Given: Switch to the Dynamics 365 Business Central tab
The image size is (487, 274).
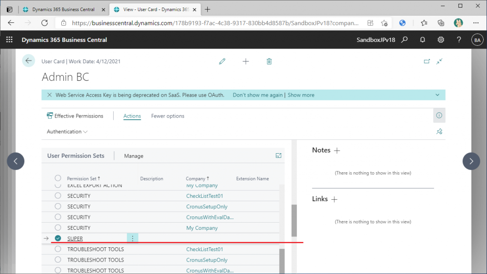Looking at the screenshot, I should pyautogui.click(x=63, y=10).
